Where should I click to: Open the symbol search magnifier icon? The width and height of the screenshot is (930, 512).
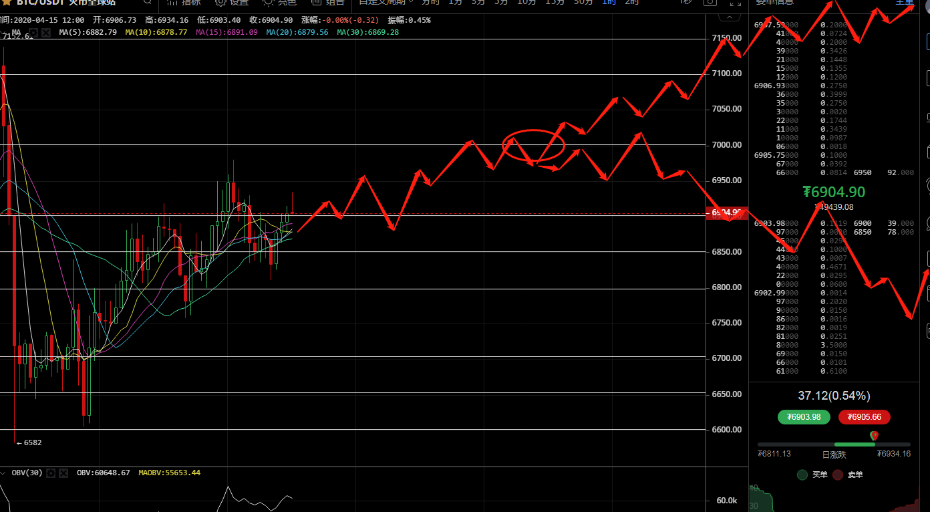pos(147,2)
